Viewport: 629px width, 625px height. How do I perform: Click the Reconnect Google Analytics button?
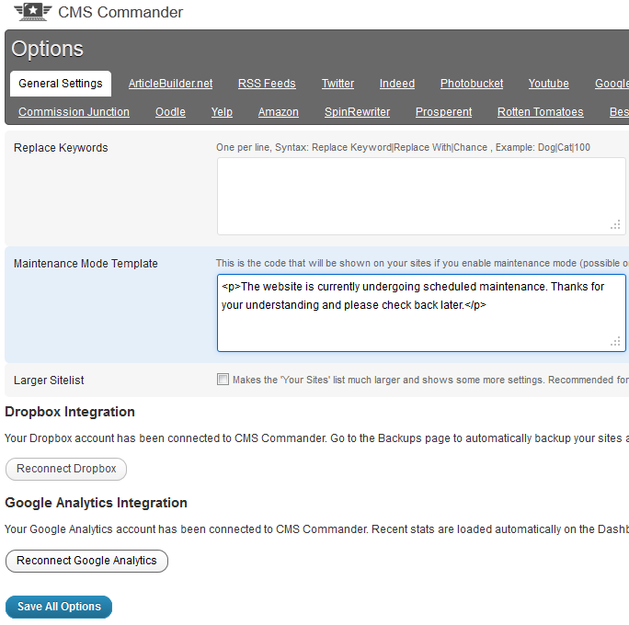point(86,561)
